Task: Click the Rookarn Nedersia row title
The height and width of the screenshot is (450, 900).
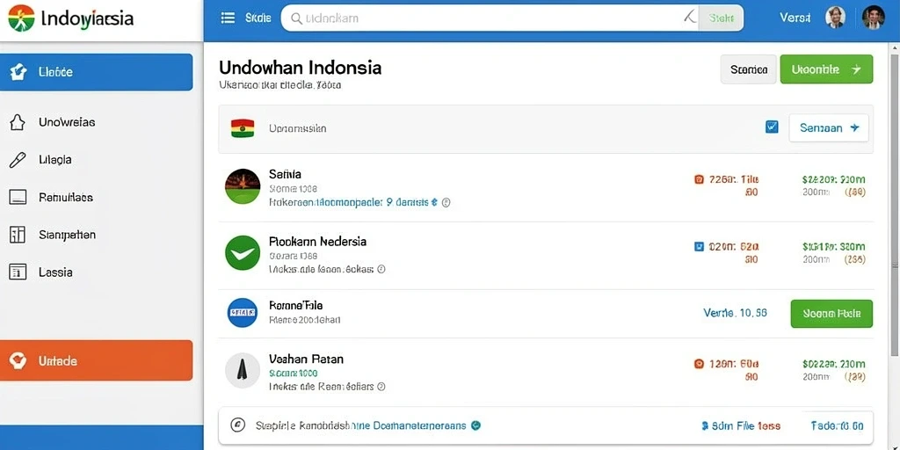Action: (x=317, y=241)
